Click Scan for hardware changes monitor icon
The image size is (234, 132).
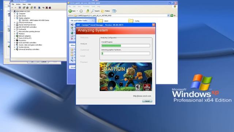click(39, 8)
